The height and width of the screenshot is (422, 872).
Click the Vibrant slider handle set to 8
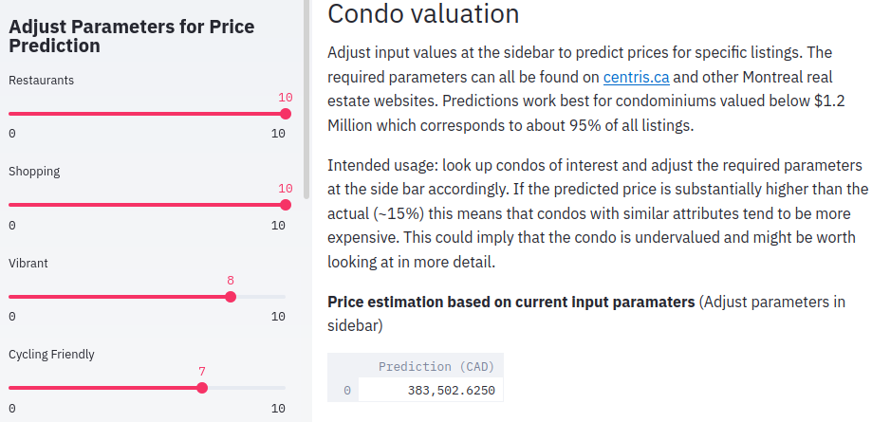(231, 297)
